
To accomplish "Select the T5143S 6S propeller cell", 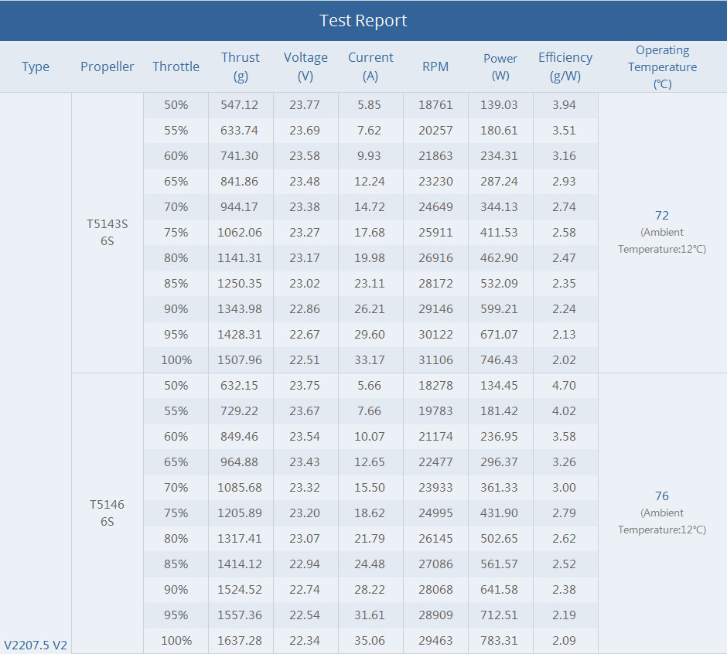I will pos(107,232).
